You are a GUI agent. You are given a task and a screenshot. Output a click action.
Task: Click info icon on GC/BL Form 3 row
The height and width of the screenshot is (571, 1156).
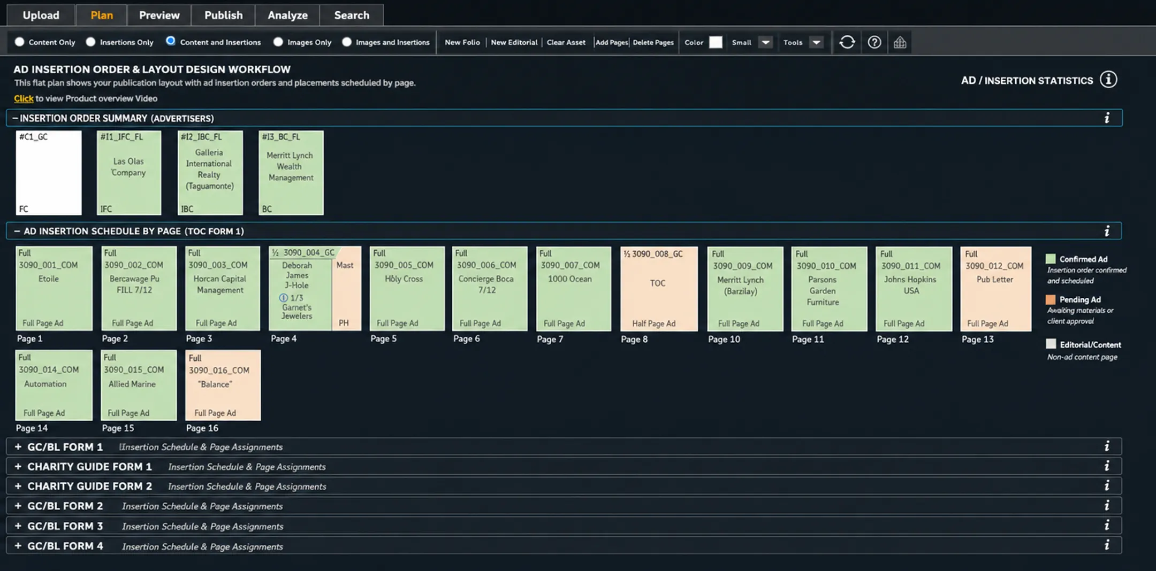pyautogui.click(x=1107, y=526)
